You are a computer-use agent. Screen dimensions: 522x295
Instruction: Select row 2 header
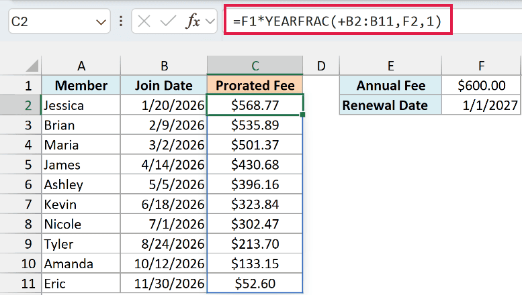tap(21, 105)
